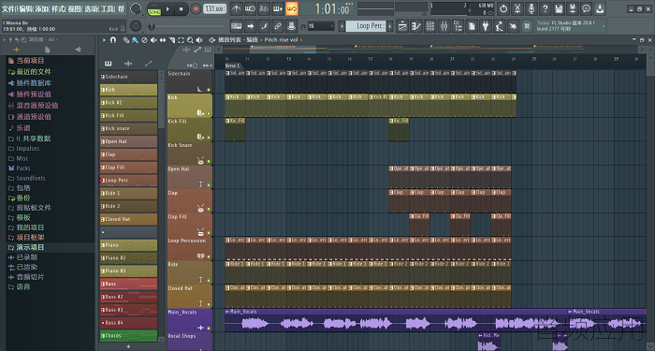Expand the Packs folder
Image resolution: width=655 pixels, height=351 pixels.
20,168
